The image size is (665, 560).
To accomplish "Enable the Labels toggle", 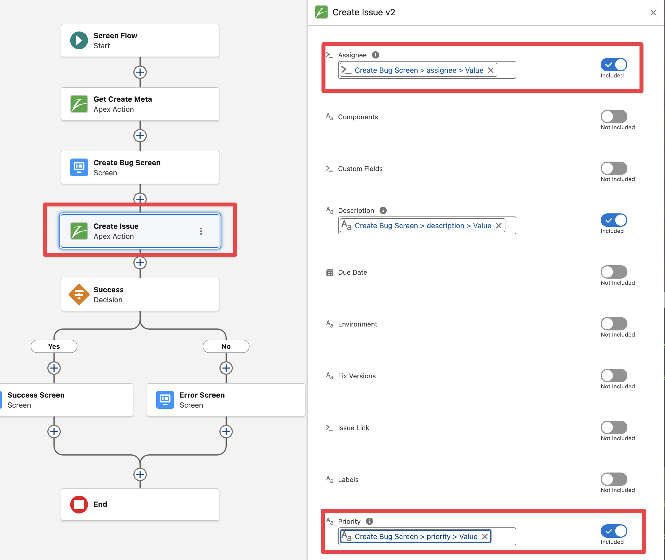I will [613, 479].
